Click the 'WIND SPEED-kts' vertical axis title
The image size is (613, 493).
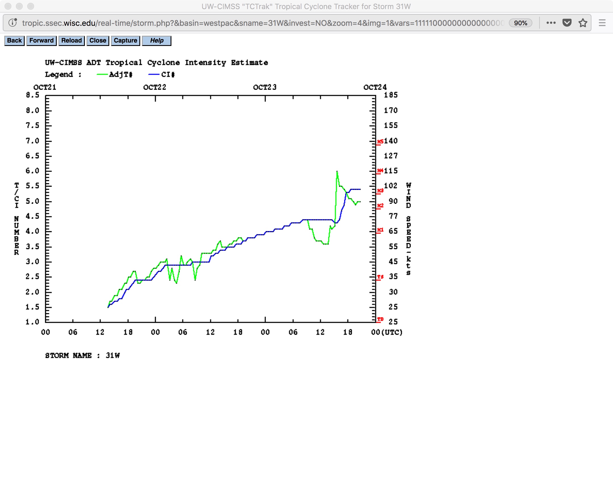[409, 229]
